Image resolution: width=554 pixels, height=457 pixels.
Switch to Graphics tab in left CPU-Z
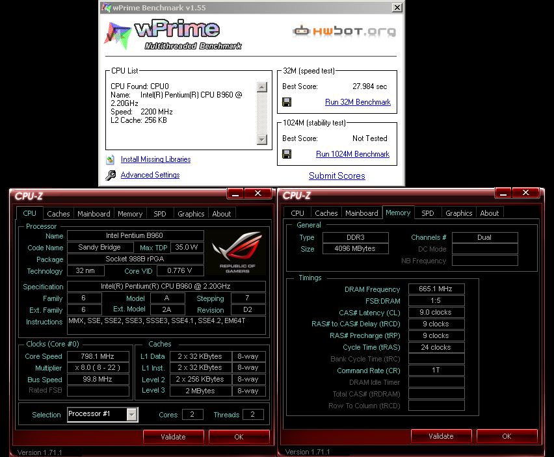click(x=191, y=214)
